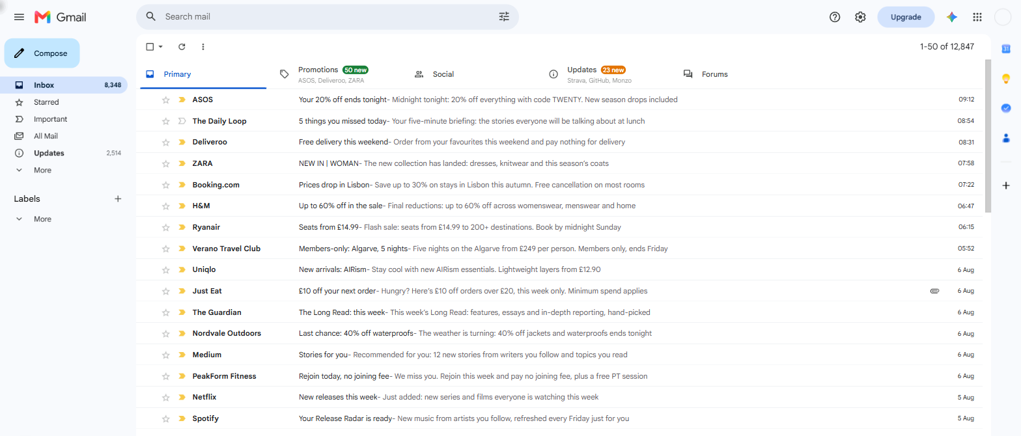Open the Starred folder
The width and height of the screenshot is (1021, 436).
pyautogui.click(x=64, y=102)
